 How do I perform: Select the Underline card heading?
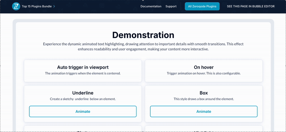(83, 93)
